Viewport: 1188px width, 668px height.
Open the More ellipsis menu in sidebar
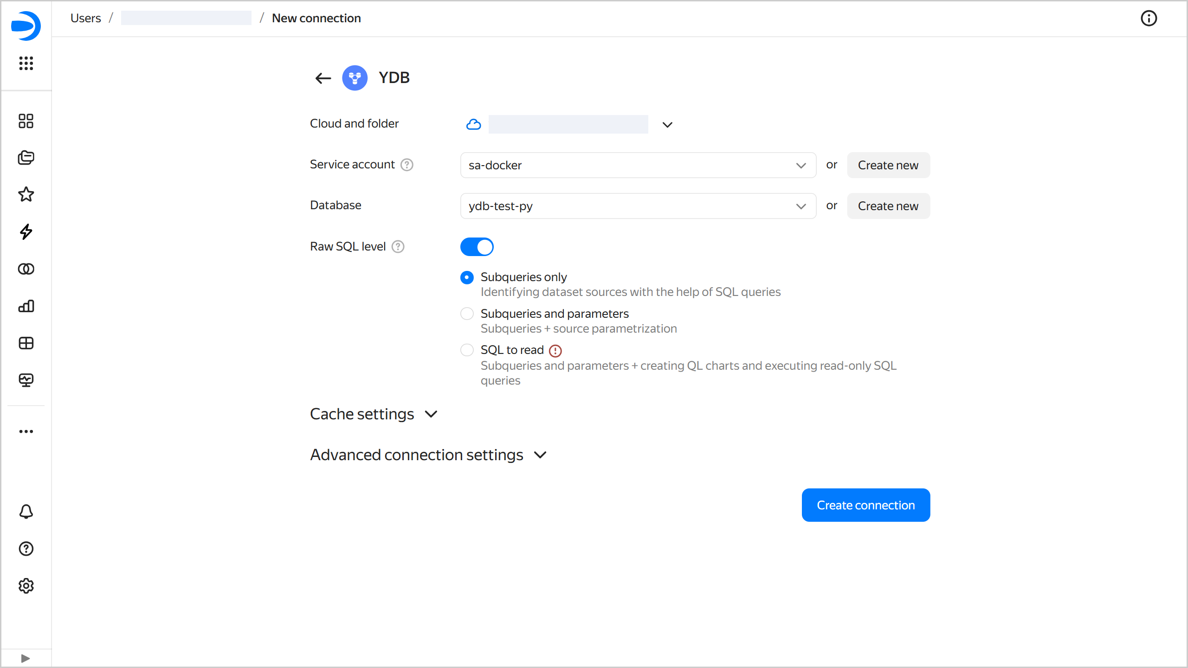click(x=26, y=431)
